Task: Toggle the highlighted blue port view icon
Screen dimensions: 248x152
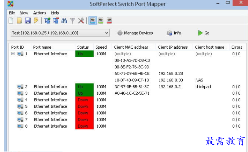Action: [x=93, y=21]
